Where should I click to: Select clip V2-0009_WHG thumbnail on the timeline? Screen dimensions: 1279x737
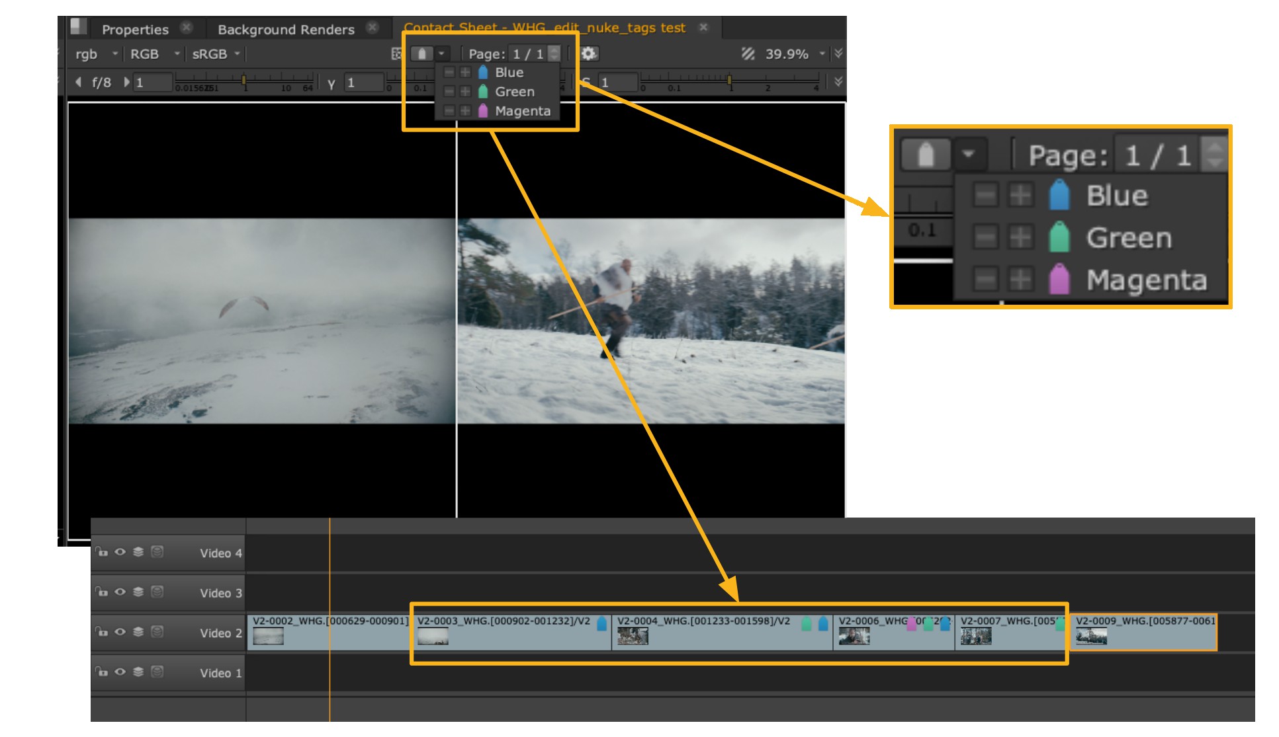(1091, 637)
